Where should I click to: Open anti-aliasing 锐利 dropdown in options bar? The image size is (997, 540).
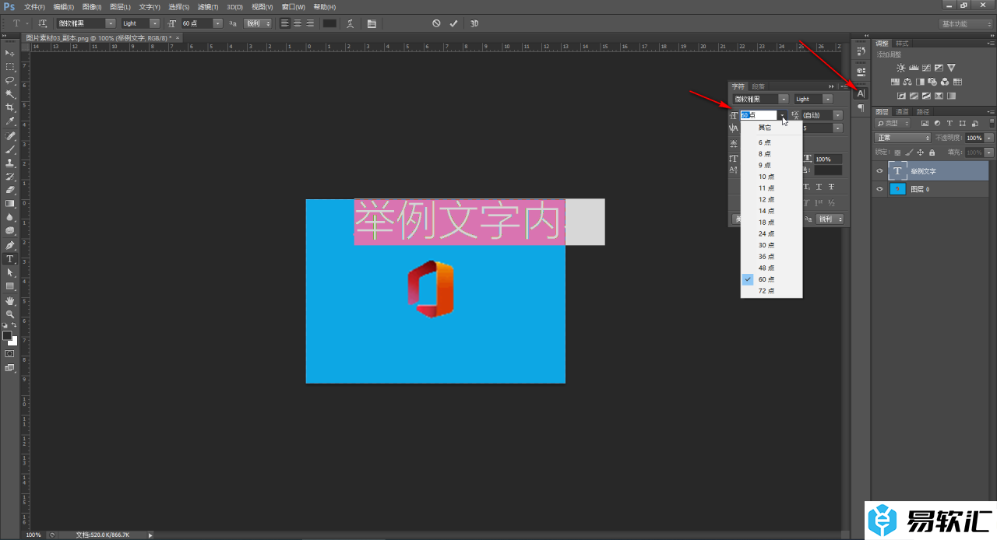point(258,23)
